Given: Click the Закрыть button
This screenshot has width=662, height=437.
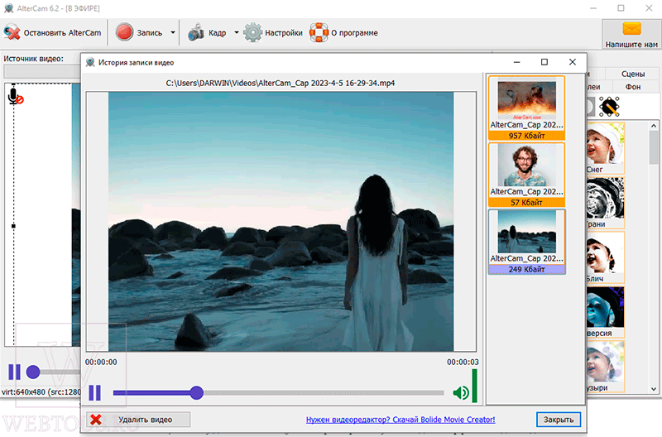Looking at the screenshot, I should coord(559,420).
